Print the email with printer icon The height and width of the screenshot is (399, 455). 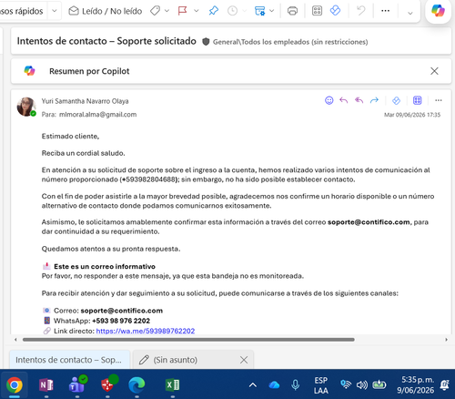tap(292, 11)
